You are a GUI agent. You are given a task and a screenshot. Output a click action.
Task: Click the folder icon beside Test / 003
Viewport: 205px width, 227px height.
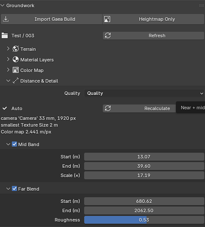pos(5,35)
